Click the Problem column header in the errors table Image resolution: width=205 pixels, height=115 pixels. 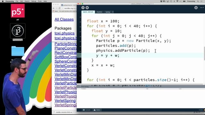[84, 89]
